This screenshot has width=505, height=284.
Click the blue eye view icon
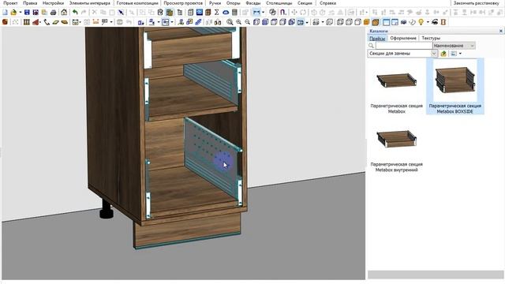[226, 13]
